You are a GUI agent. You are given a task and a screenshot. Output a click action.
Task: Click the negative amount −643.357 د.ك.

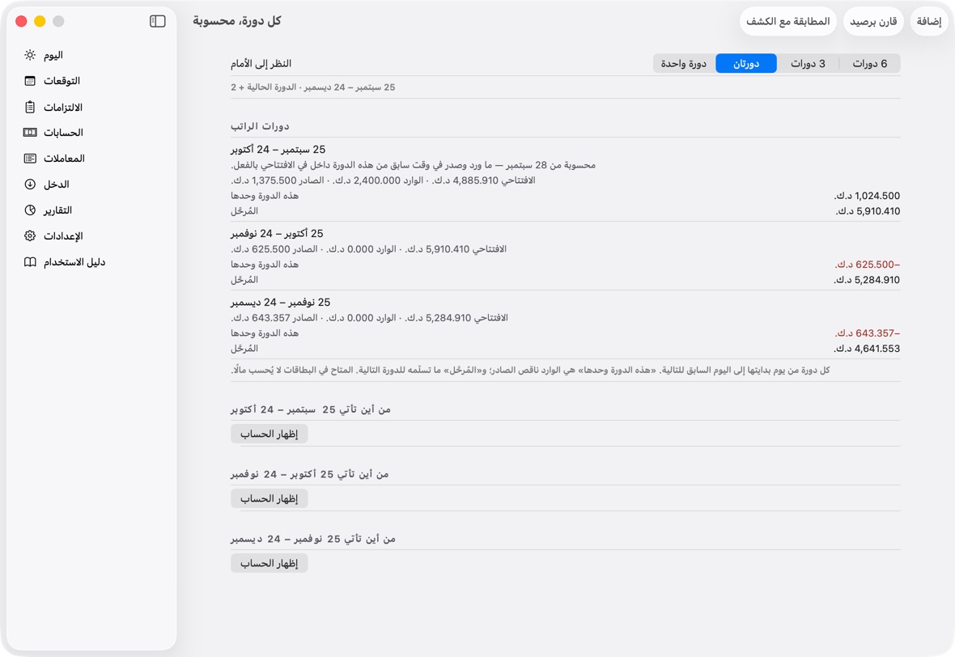(x=868, y=333)
